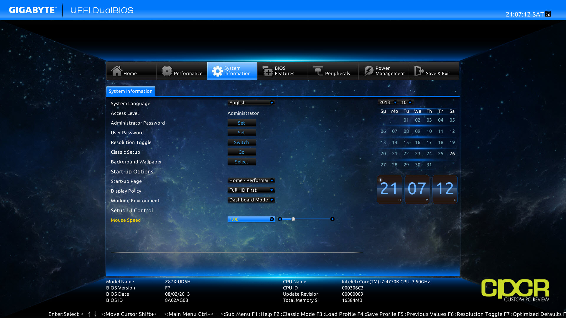Click the Performance gauge icon
The width and height of the screenshot is (566, 318).
[x=167, y=71]
